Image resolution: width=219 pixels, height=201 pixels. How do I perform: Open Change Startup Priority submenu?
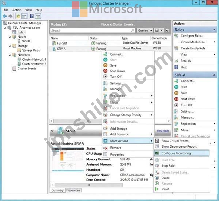pyautogui.click(x=128, y=115)
